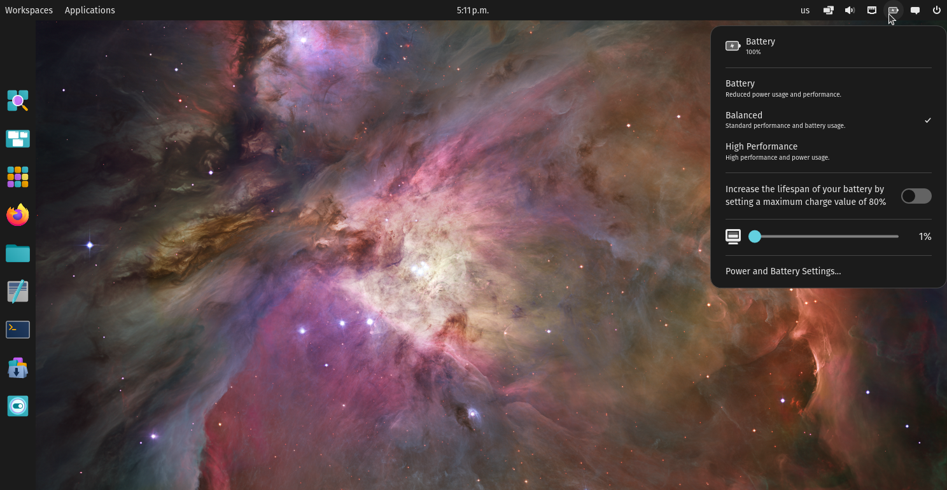This screenshot has height=490, width=947.
Task: Select the High Performance power mode
Action: click(829, 151)
